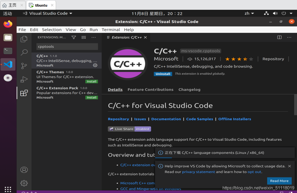Install the C/C++ Themes extension
Screen dimensions: 297x193
(x=92, y=81)
